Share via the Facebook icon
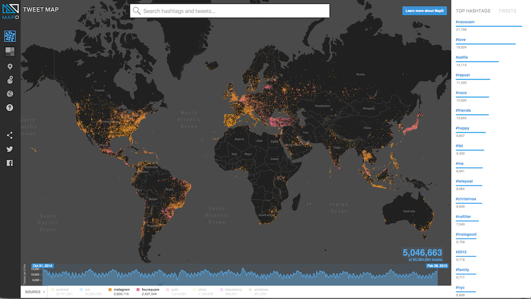The image size is (531, 299). pos(10,163)
